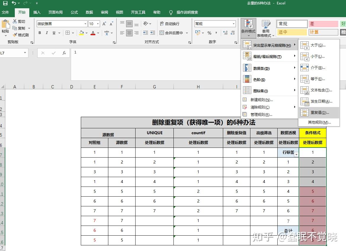Image resolution: width=346 pixels, height=251 pixels.
Task: Apply the 差 (Bad) cell style
Action: [323, 24]
